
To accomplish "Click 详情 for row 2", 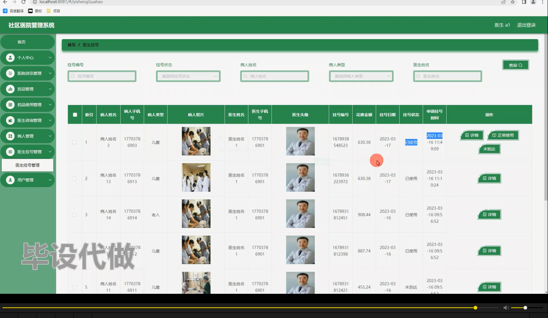I will [x=489, y=178].
